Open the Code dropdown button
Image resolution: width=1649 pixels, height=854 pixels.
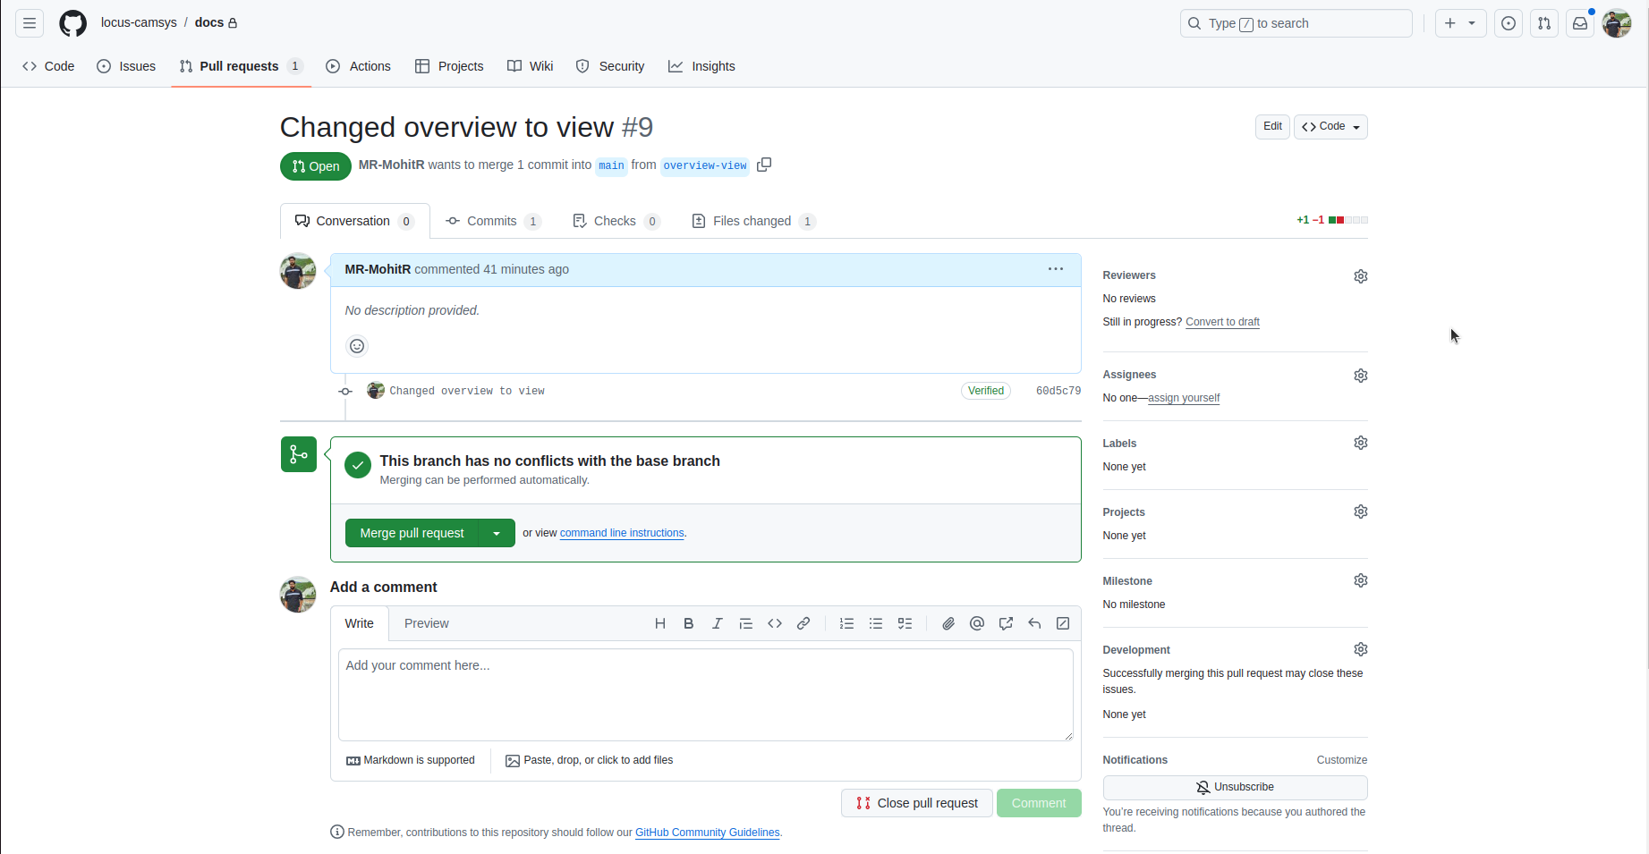(1330, 127)
